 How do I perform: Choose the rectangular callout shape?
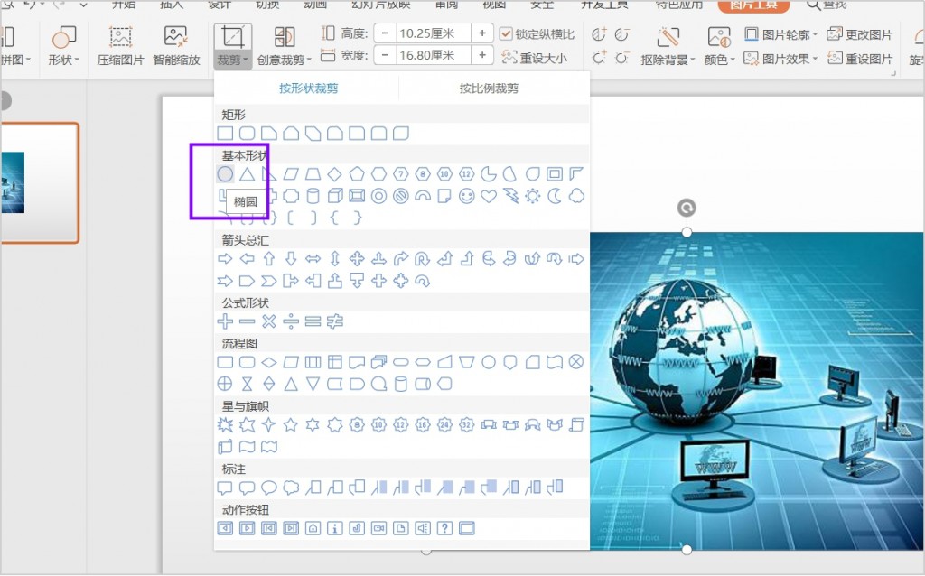(x=225, y=488)
